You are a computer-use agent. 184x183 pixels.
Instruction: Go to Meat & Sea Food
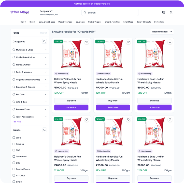[65, 22]
